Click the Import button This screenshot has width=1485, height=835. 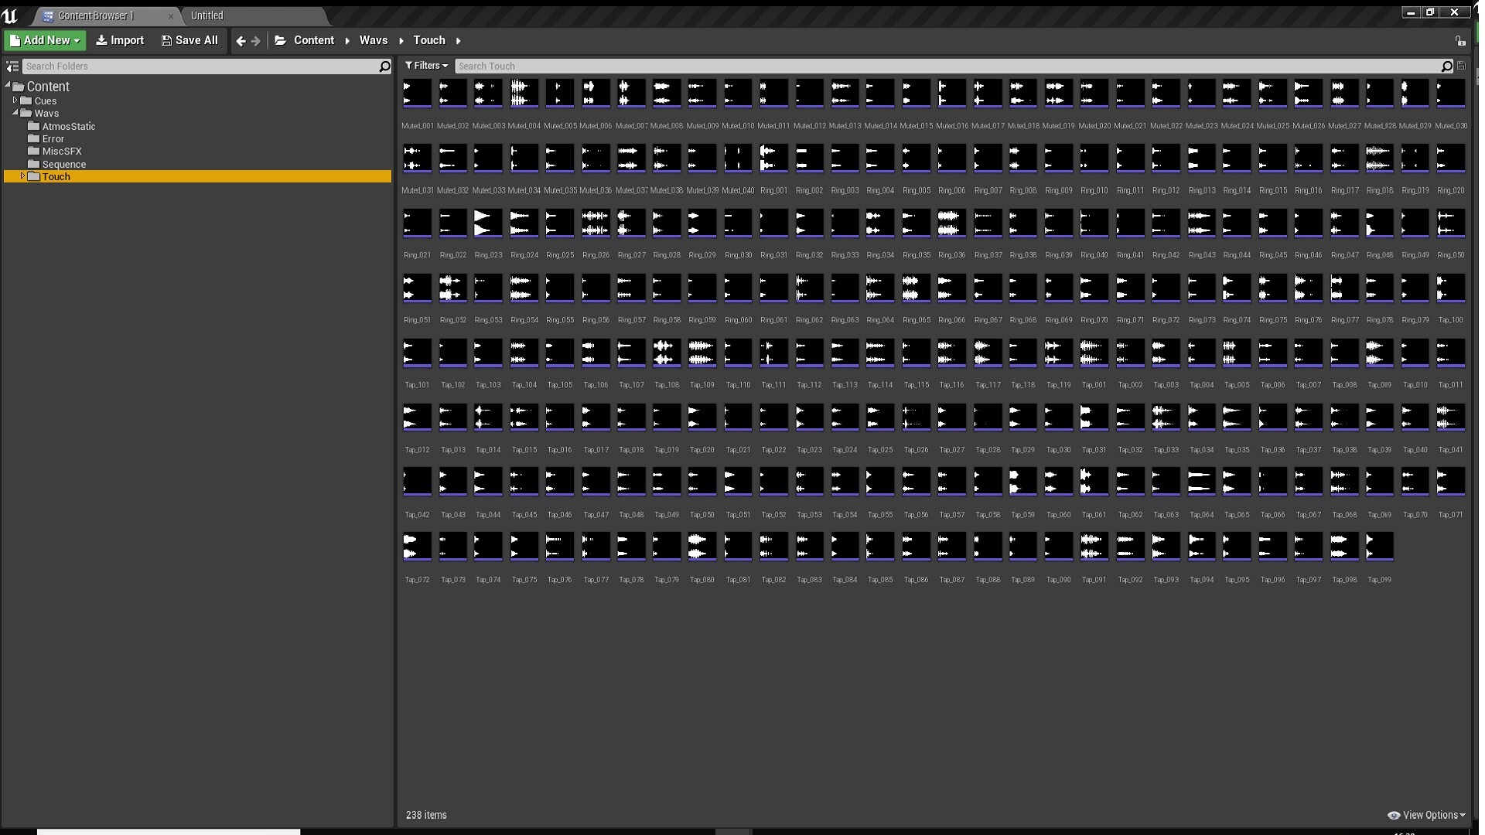tap(120, 41)
